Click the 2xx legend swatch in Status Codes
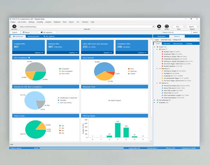The image size is (210, 165). tap(60, 126)
